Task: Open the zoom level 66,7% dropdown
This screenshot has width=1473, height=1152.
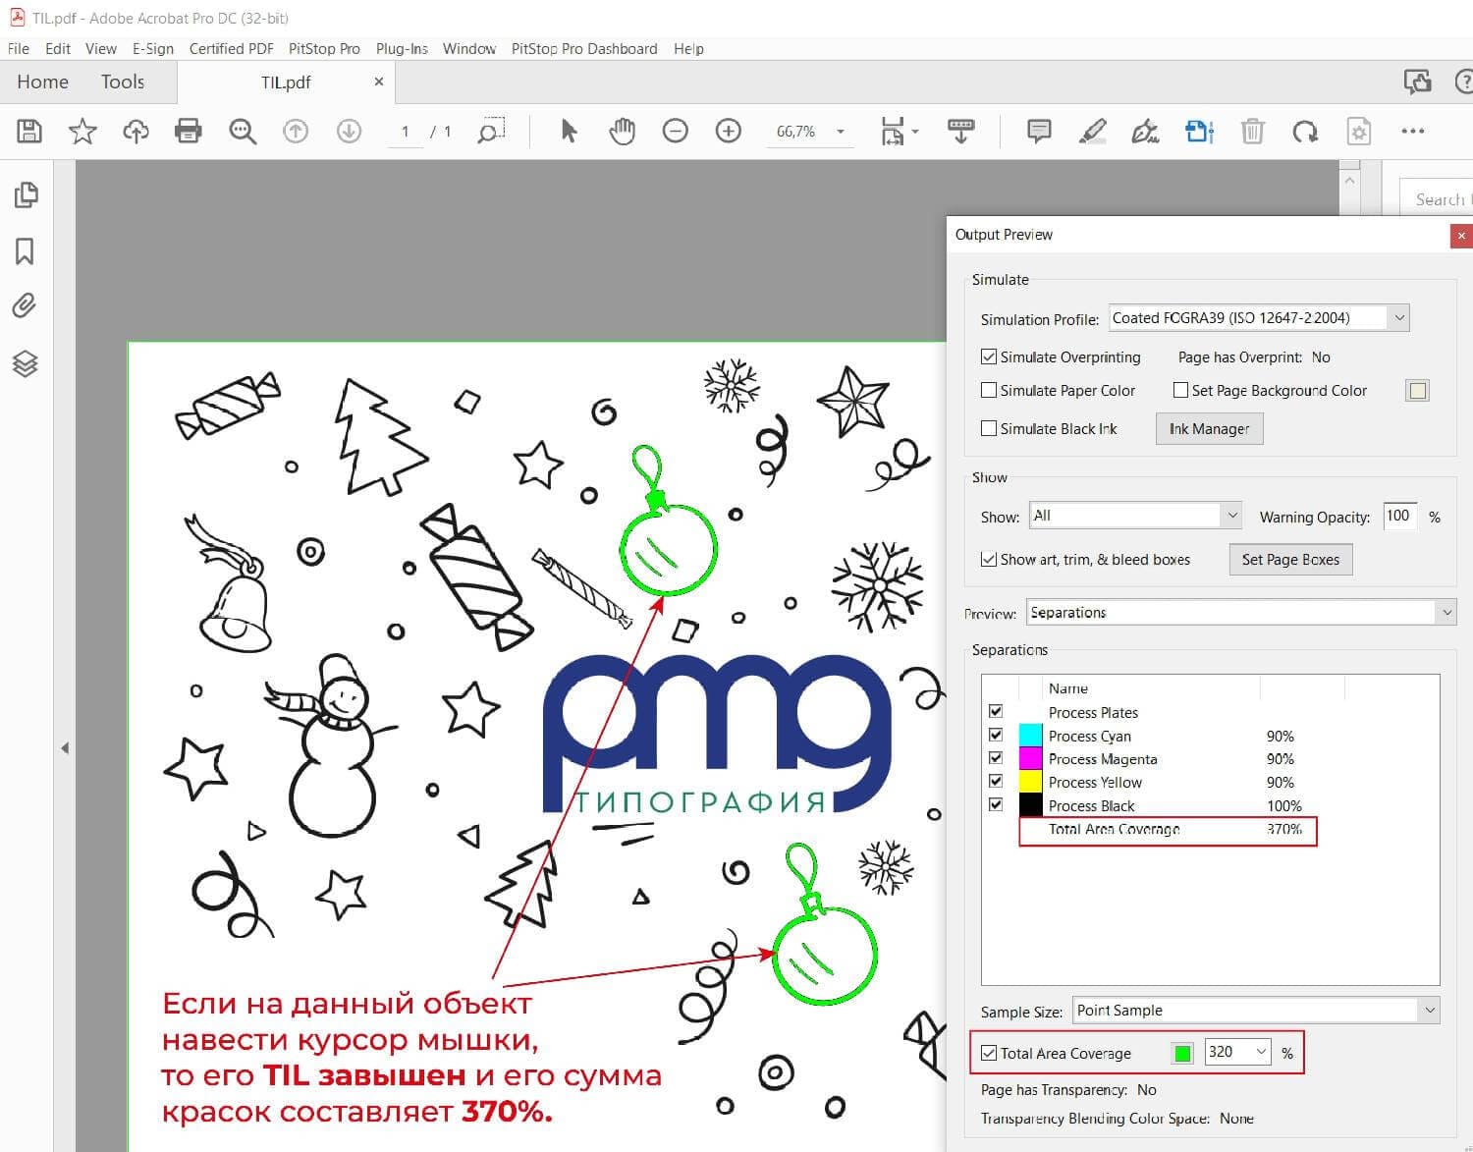Action: coord(840,132)
